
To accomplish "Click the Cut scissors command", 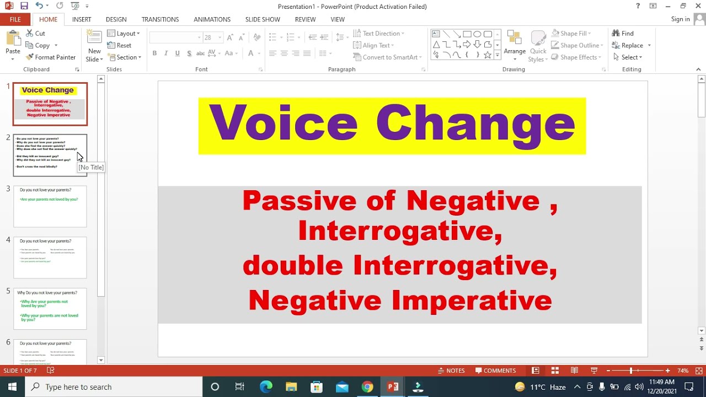I will pos(36,34).
